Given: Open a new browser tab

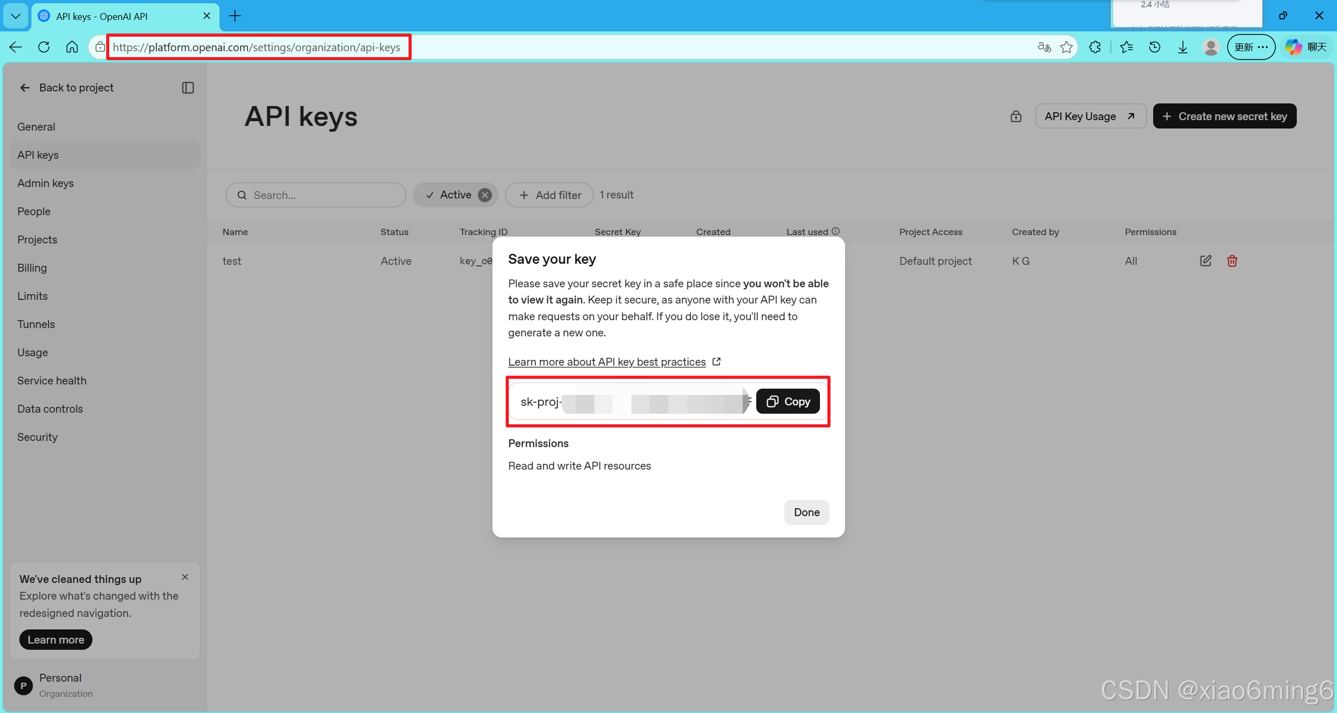Looking at the screenshot, I should pos(235,16).
